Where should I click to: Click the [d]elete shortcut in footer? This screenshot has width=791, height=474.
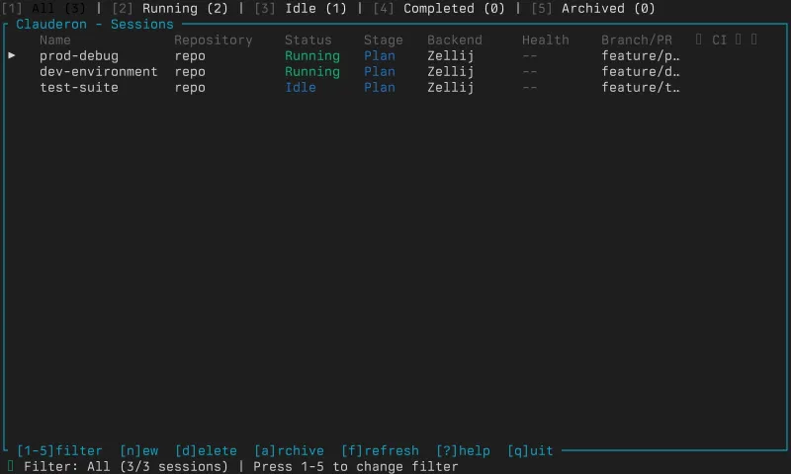point(206,450)
